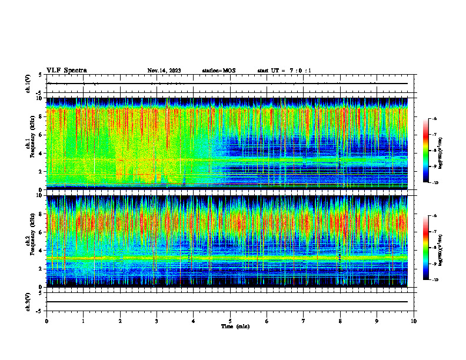Click the "station=MOS" label

point(219,71)
